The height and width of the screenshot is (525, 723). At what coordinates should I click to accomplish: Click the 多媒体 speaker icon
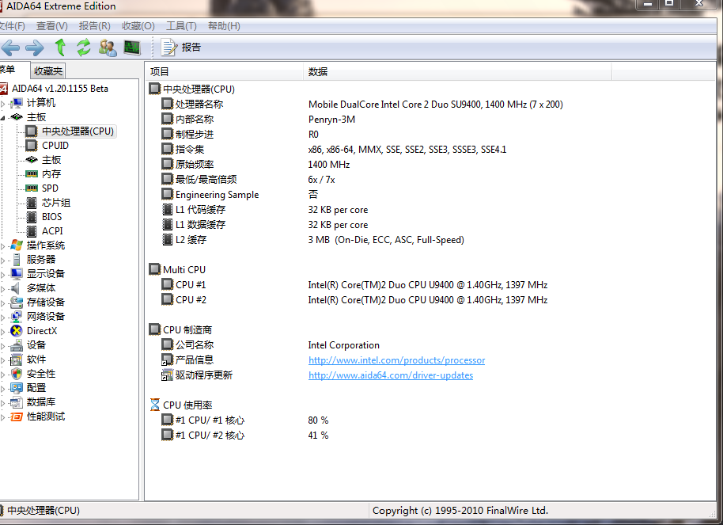click(x=16, y=288)
